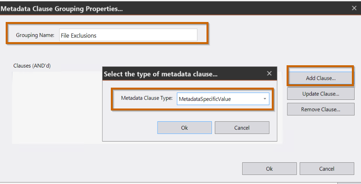This screenshot has height=184, width=361.
Task: Place cursor after the File Exclusions text
Action: [x=97, y=36]
